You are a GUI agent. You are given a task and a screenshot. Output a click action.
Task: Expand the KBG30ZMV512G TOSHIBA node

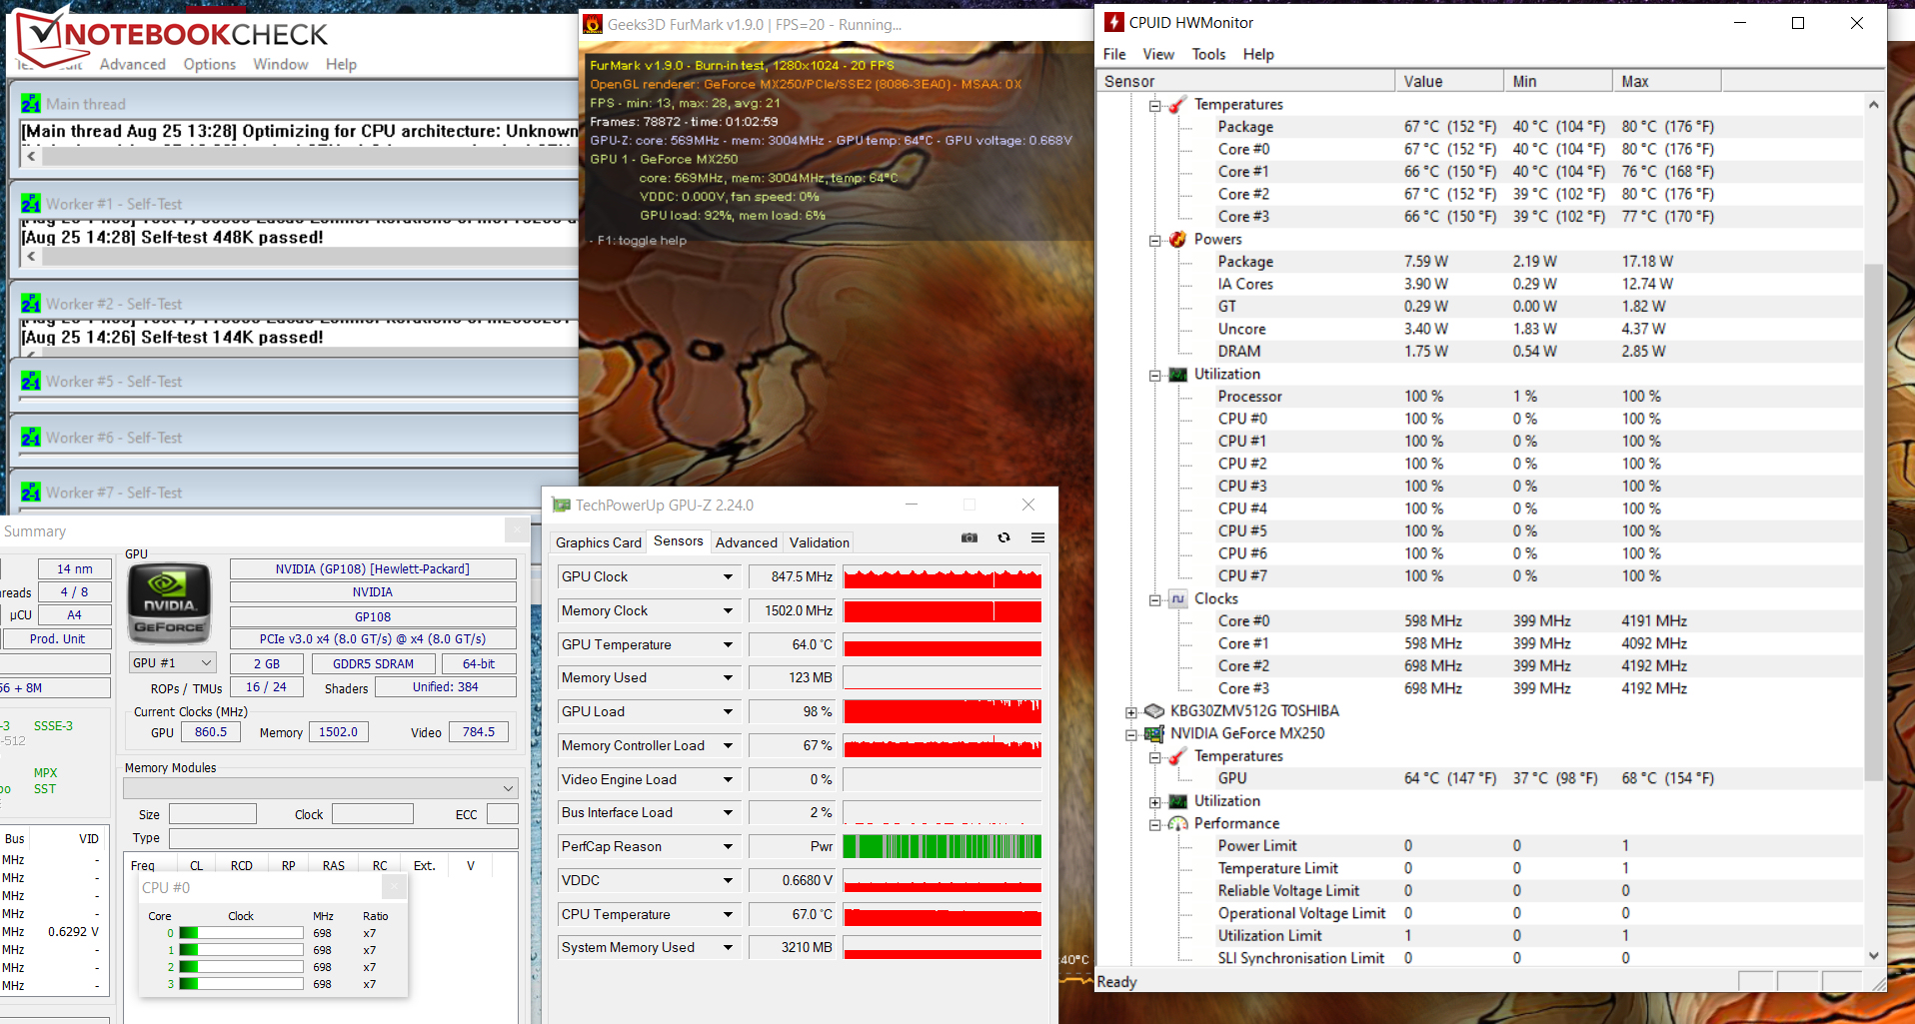(x=1131, y=711)
